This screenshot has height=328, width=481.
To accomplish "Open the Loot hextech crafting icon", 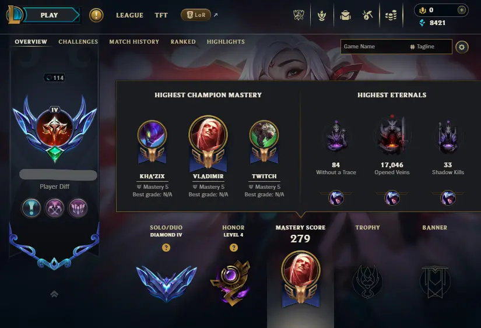I will point(367,15).
